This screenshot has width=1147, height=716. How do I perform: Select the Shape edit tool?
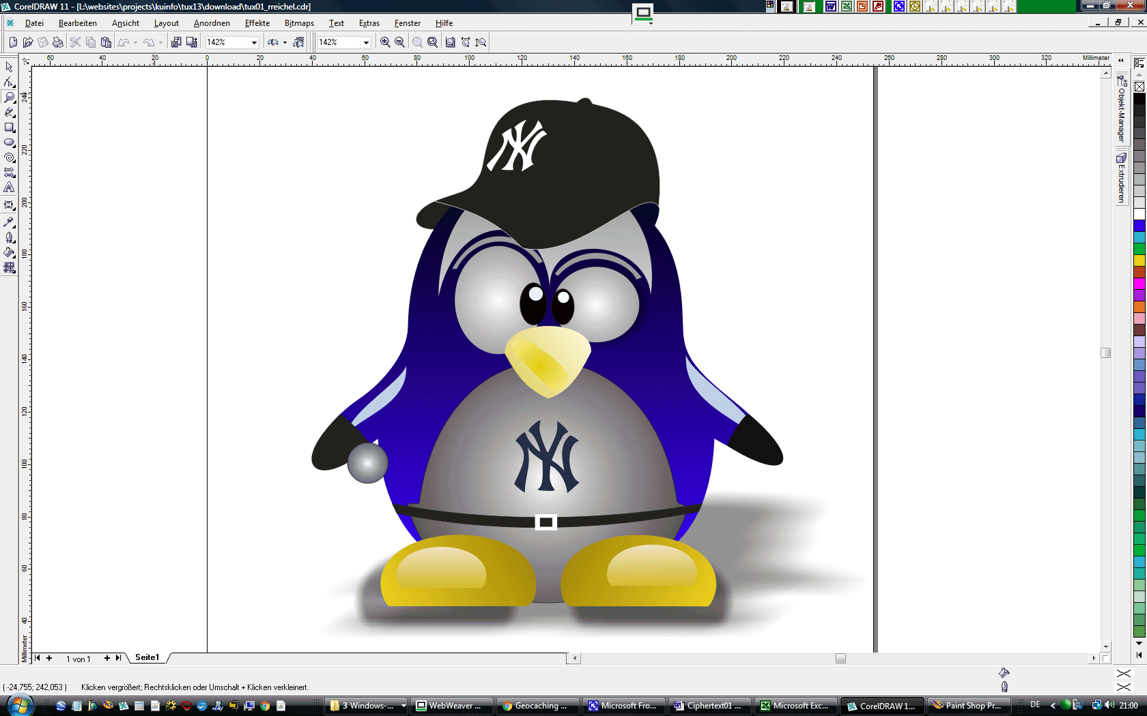(9, 82)
